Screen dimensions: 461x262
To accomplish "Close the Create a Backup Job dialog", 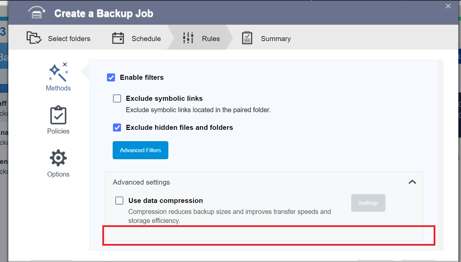I will pyautogui.click(x=448, y=6).
